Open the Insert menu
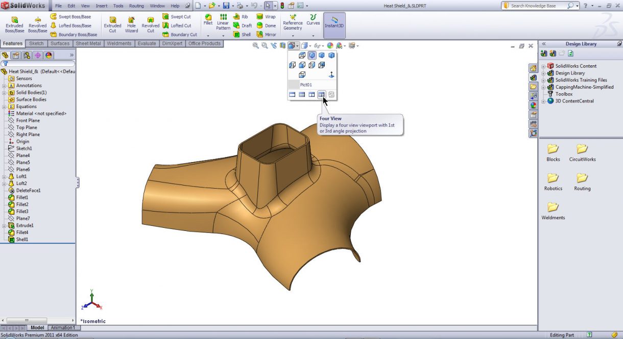The width and height of the screenshot is (623, 339). 102,6
